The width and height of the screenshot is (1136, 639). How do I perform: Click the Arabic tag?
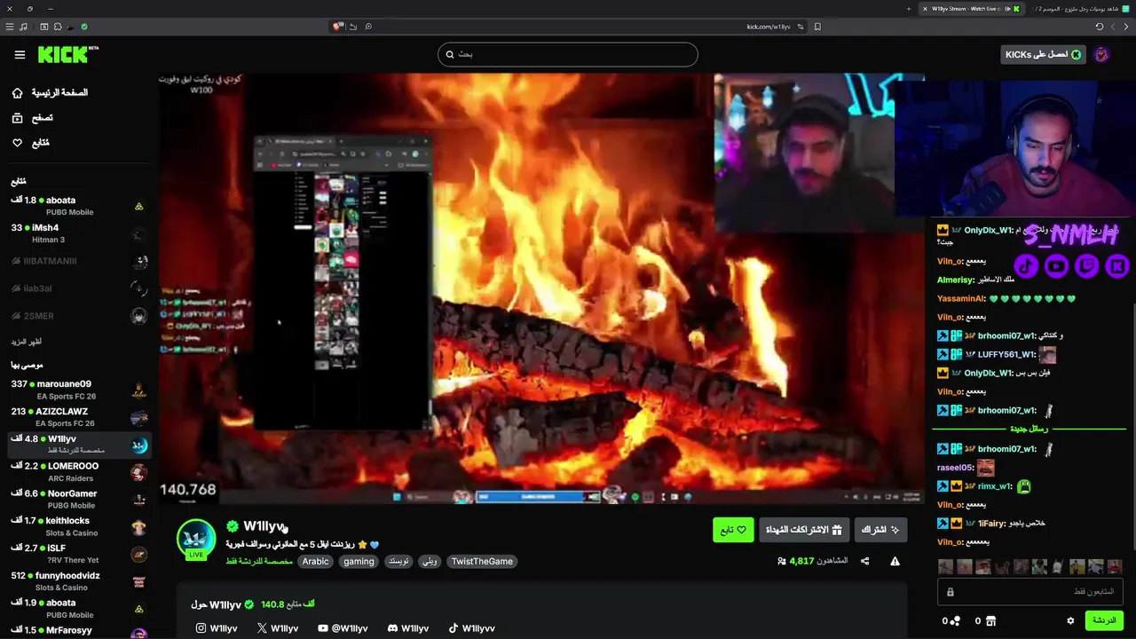[315, 561]
